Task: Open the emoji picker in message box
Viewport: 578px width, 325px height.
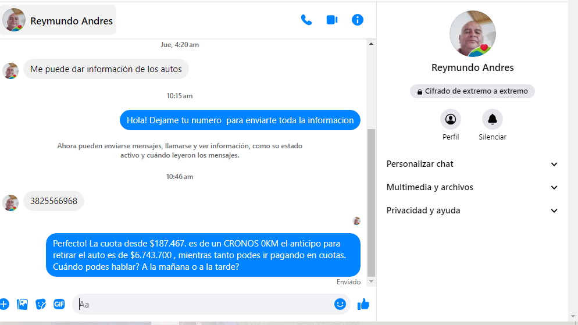Action: (x=340, y=304)
